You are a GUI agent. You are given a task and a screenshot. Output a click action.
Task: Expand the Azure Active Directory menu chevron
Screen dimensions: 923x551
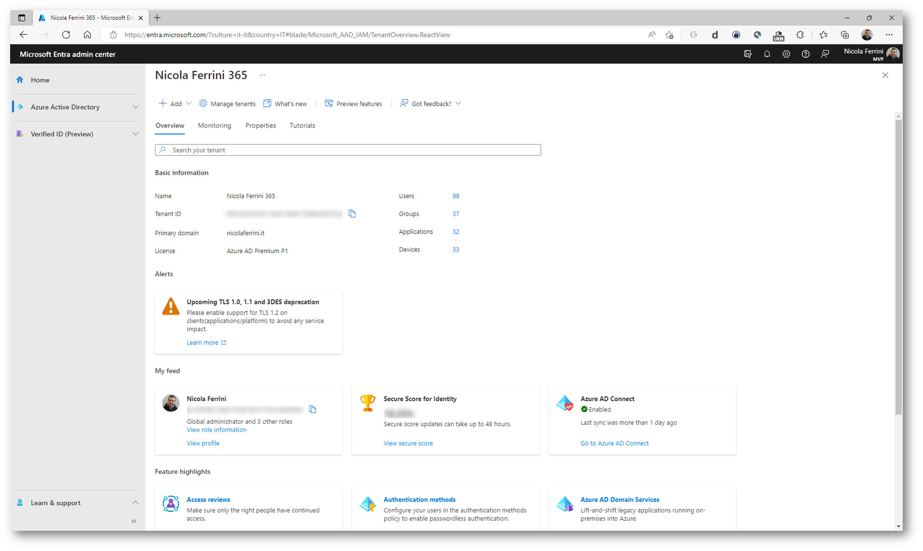(136, 107)
